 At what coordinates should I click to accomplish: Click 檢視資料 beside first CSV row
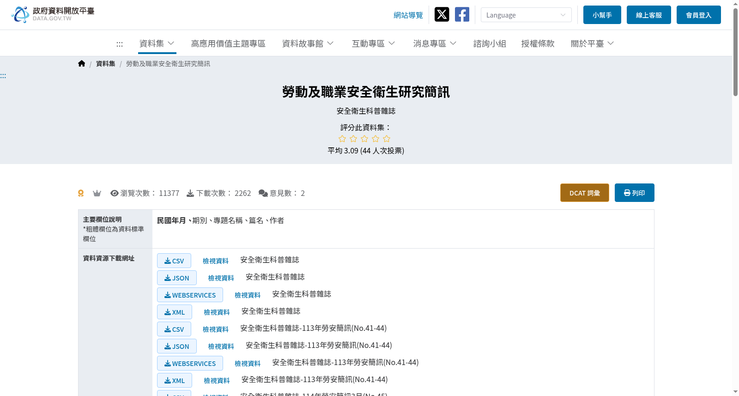216,261
